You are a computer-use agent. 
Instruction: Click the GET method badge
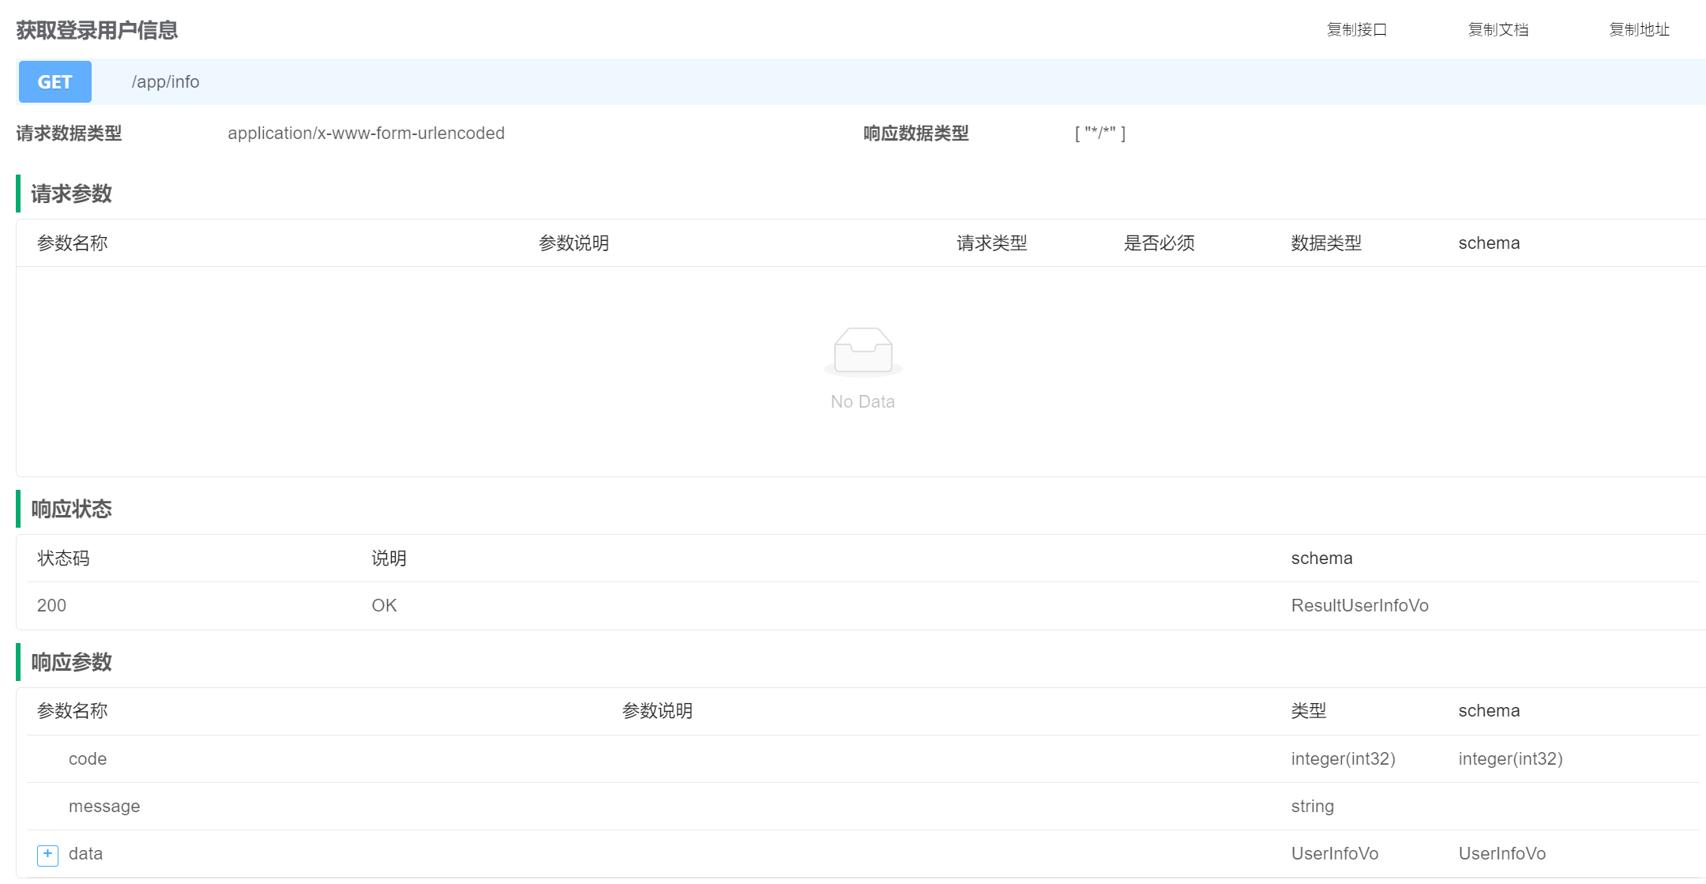55,81
